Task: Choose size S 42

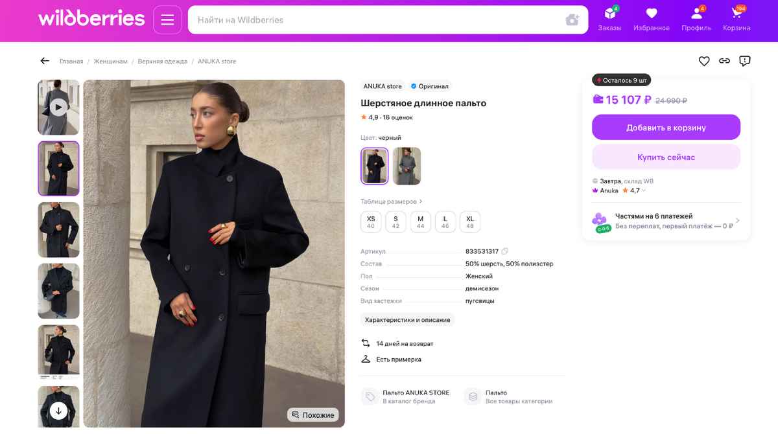Action: coord(395,222)
